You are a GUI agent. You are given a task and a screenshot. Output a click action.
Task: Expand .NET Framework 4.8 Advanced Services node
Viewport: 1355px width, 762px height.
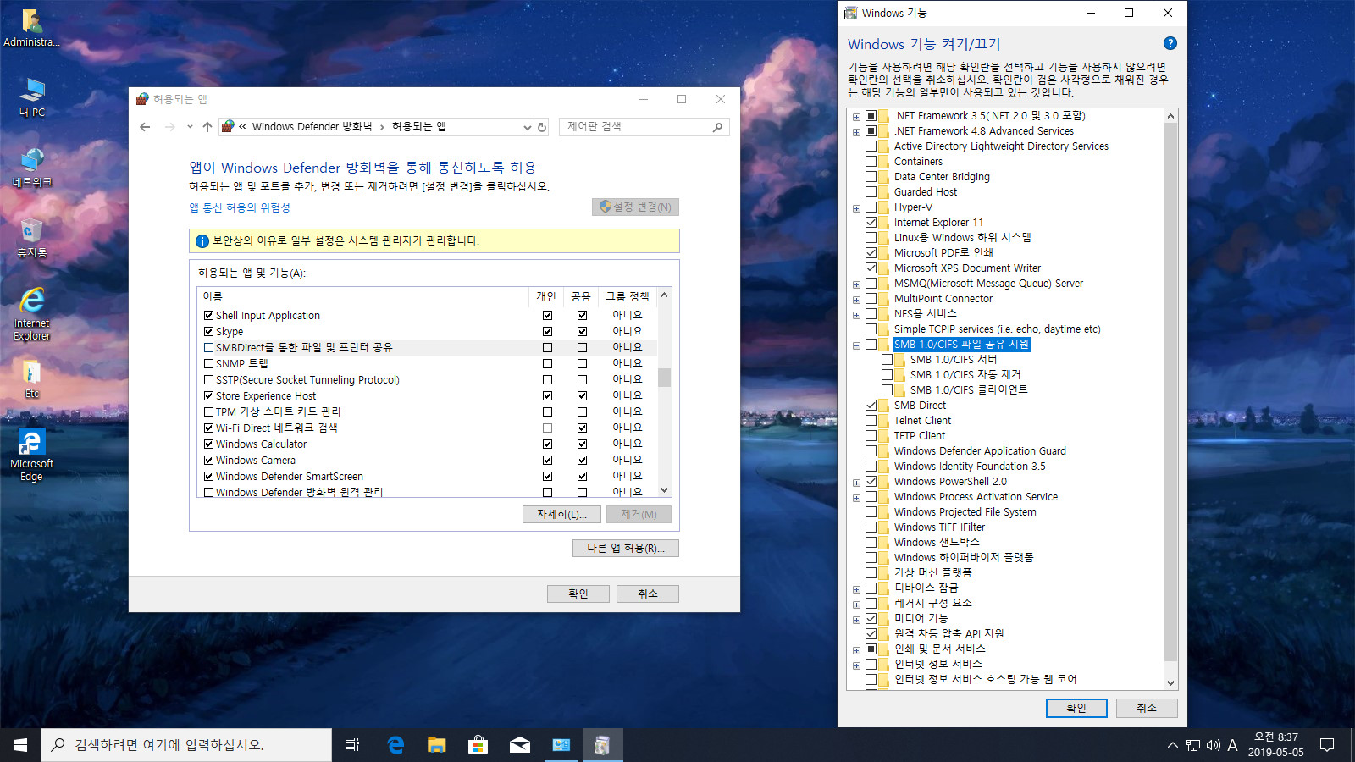(856, 131)
